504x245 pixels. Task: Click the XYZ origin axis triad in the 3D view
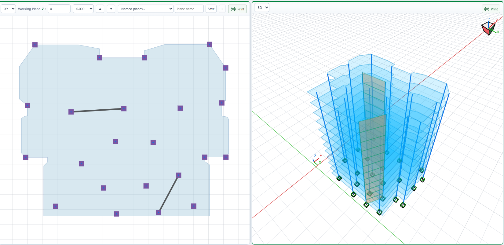click(317, 160)
